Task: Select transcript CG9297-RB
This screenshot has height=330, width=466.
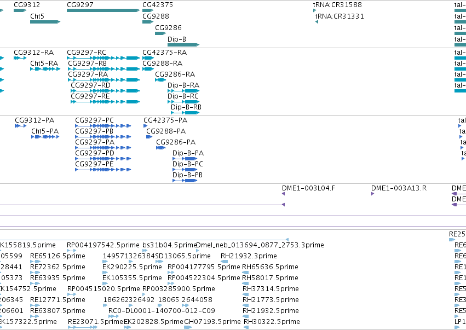Action: pos(103,69)
